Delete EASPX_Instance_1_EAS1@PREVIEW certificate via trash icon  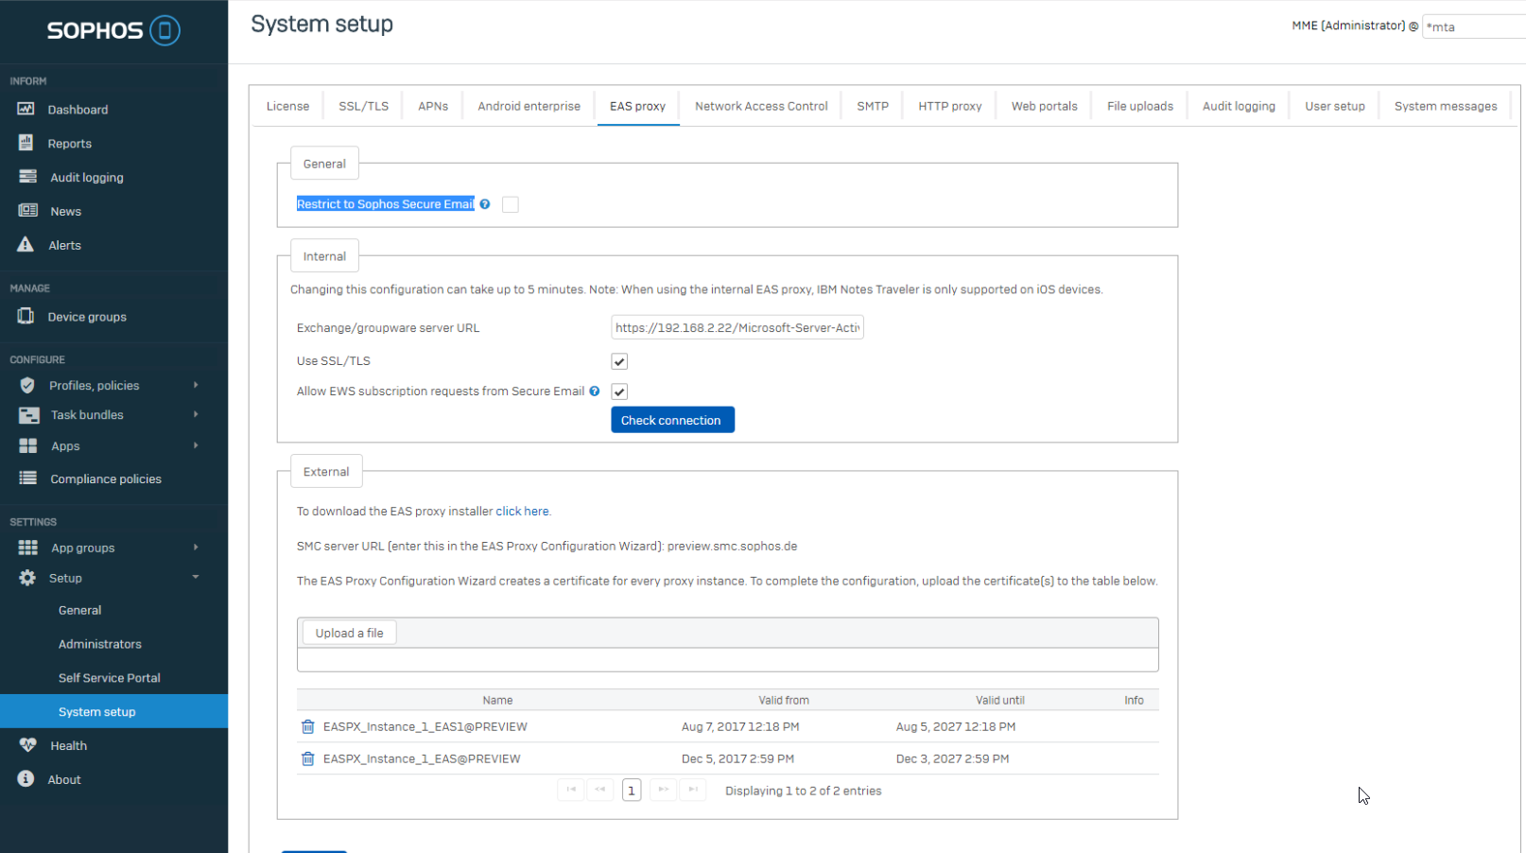point(307,726)
